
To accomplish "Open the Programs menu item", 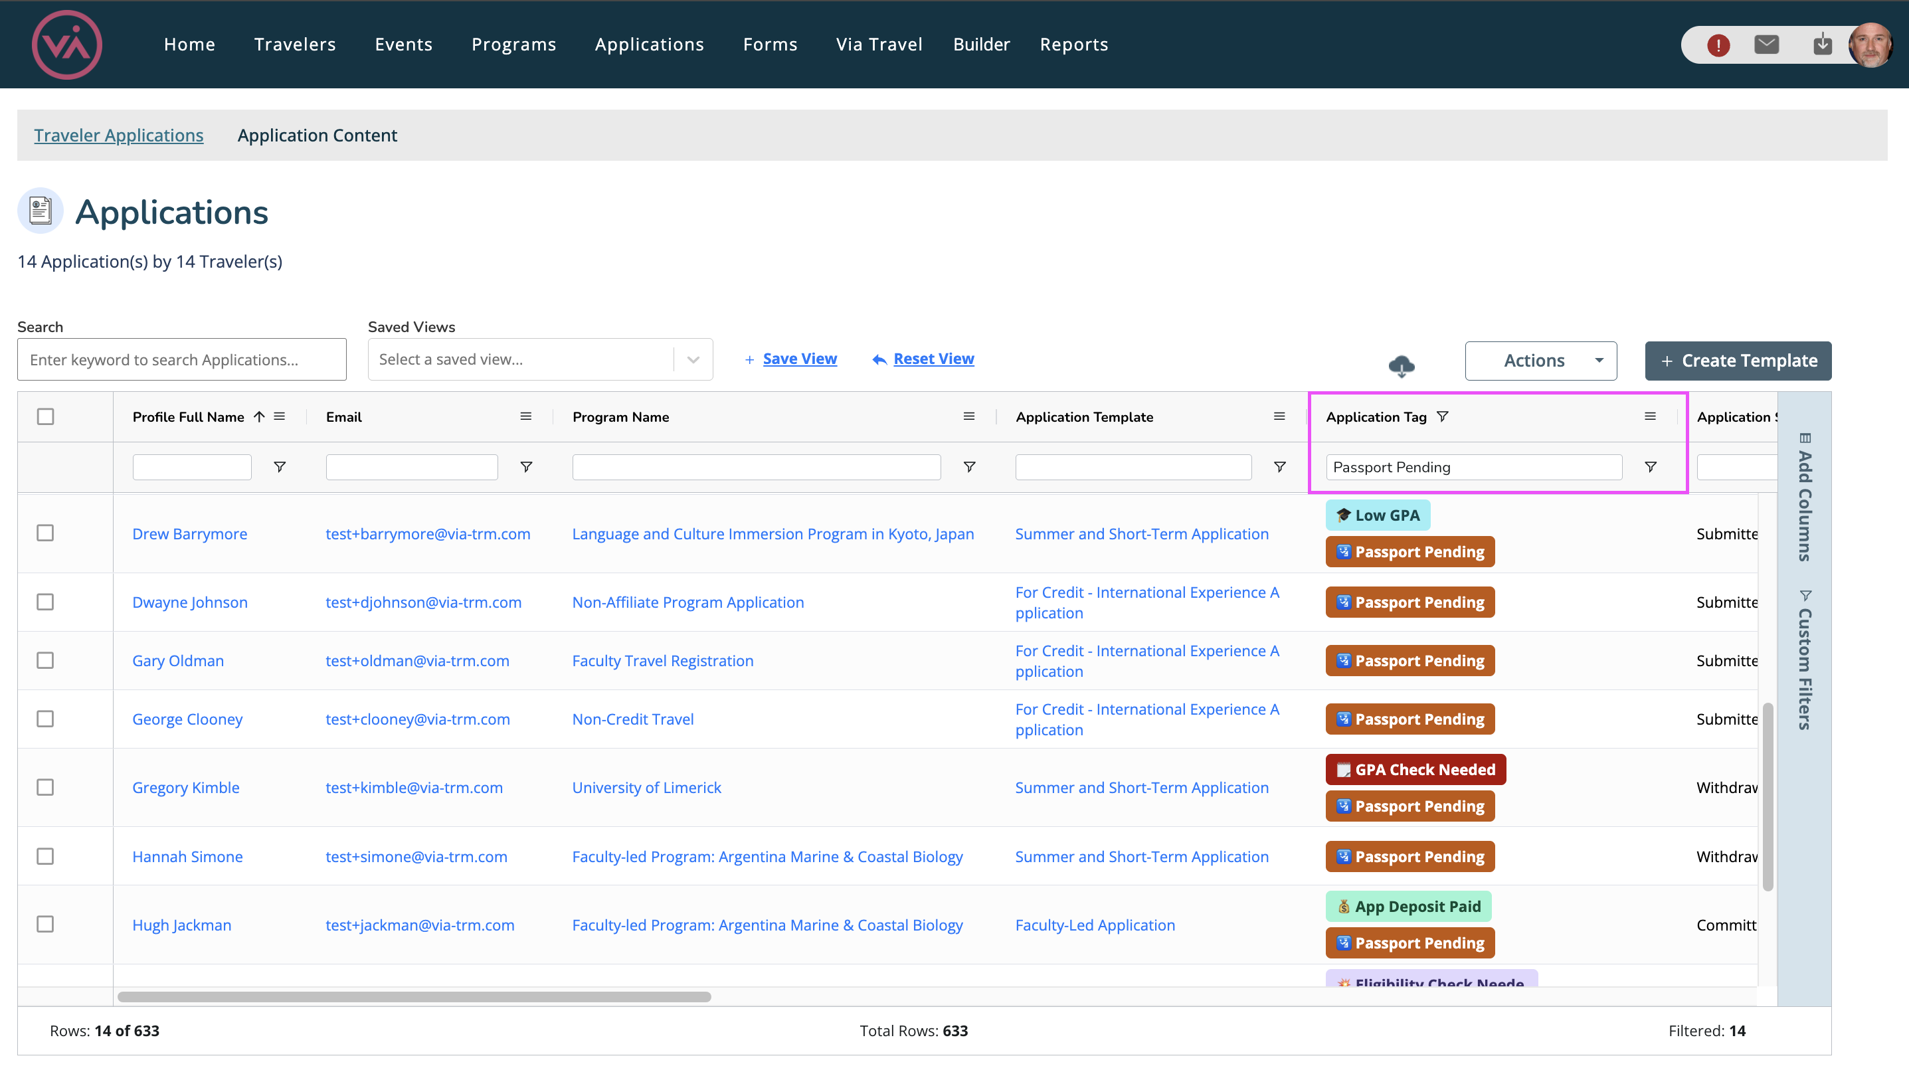I will click(513, 45).
